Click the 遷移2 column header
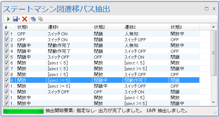Viewport: 219px width, 117px height. coord(145,27)
